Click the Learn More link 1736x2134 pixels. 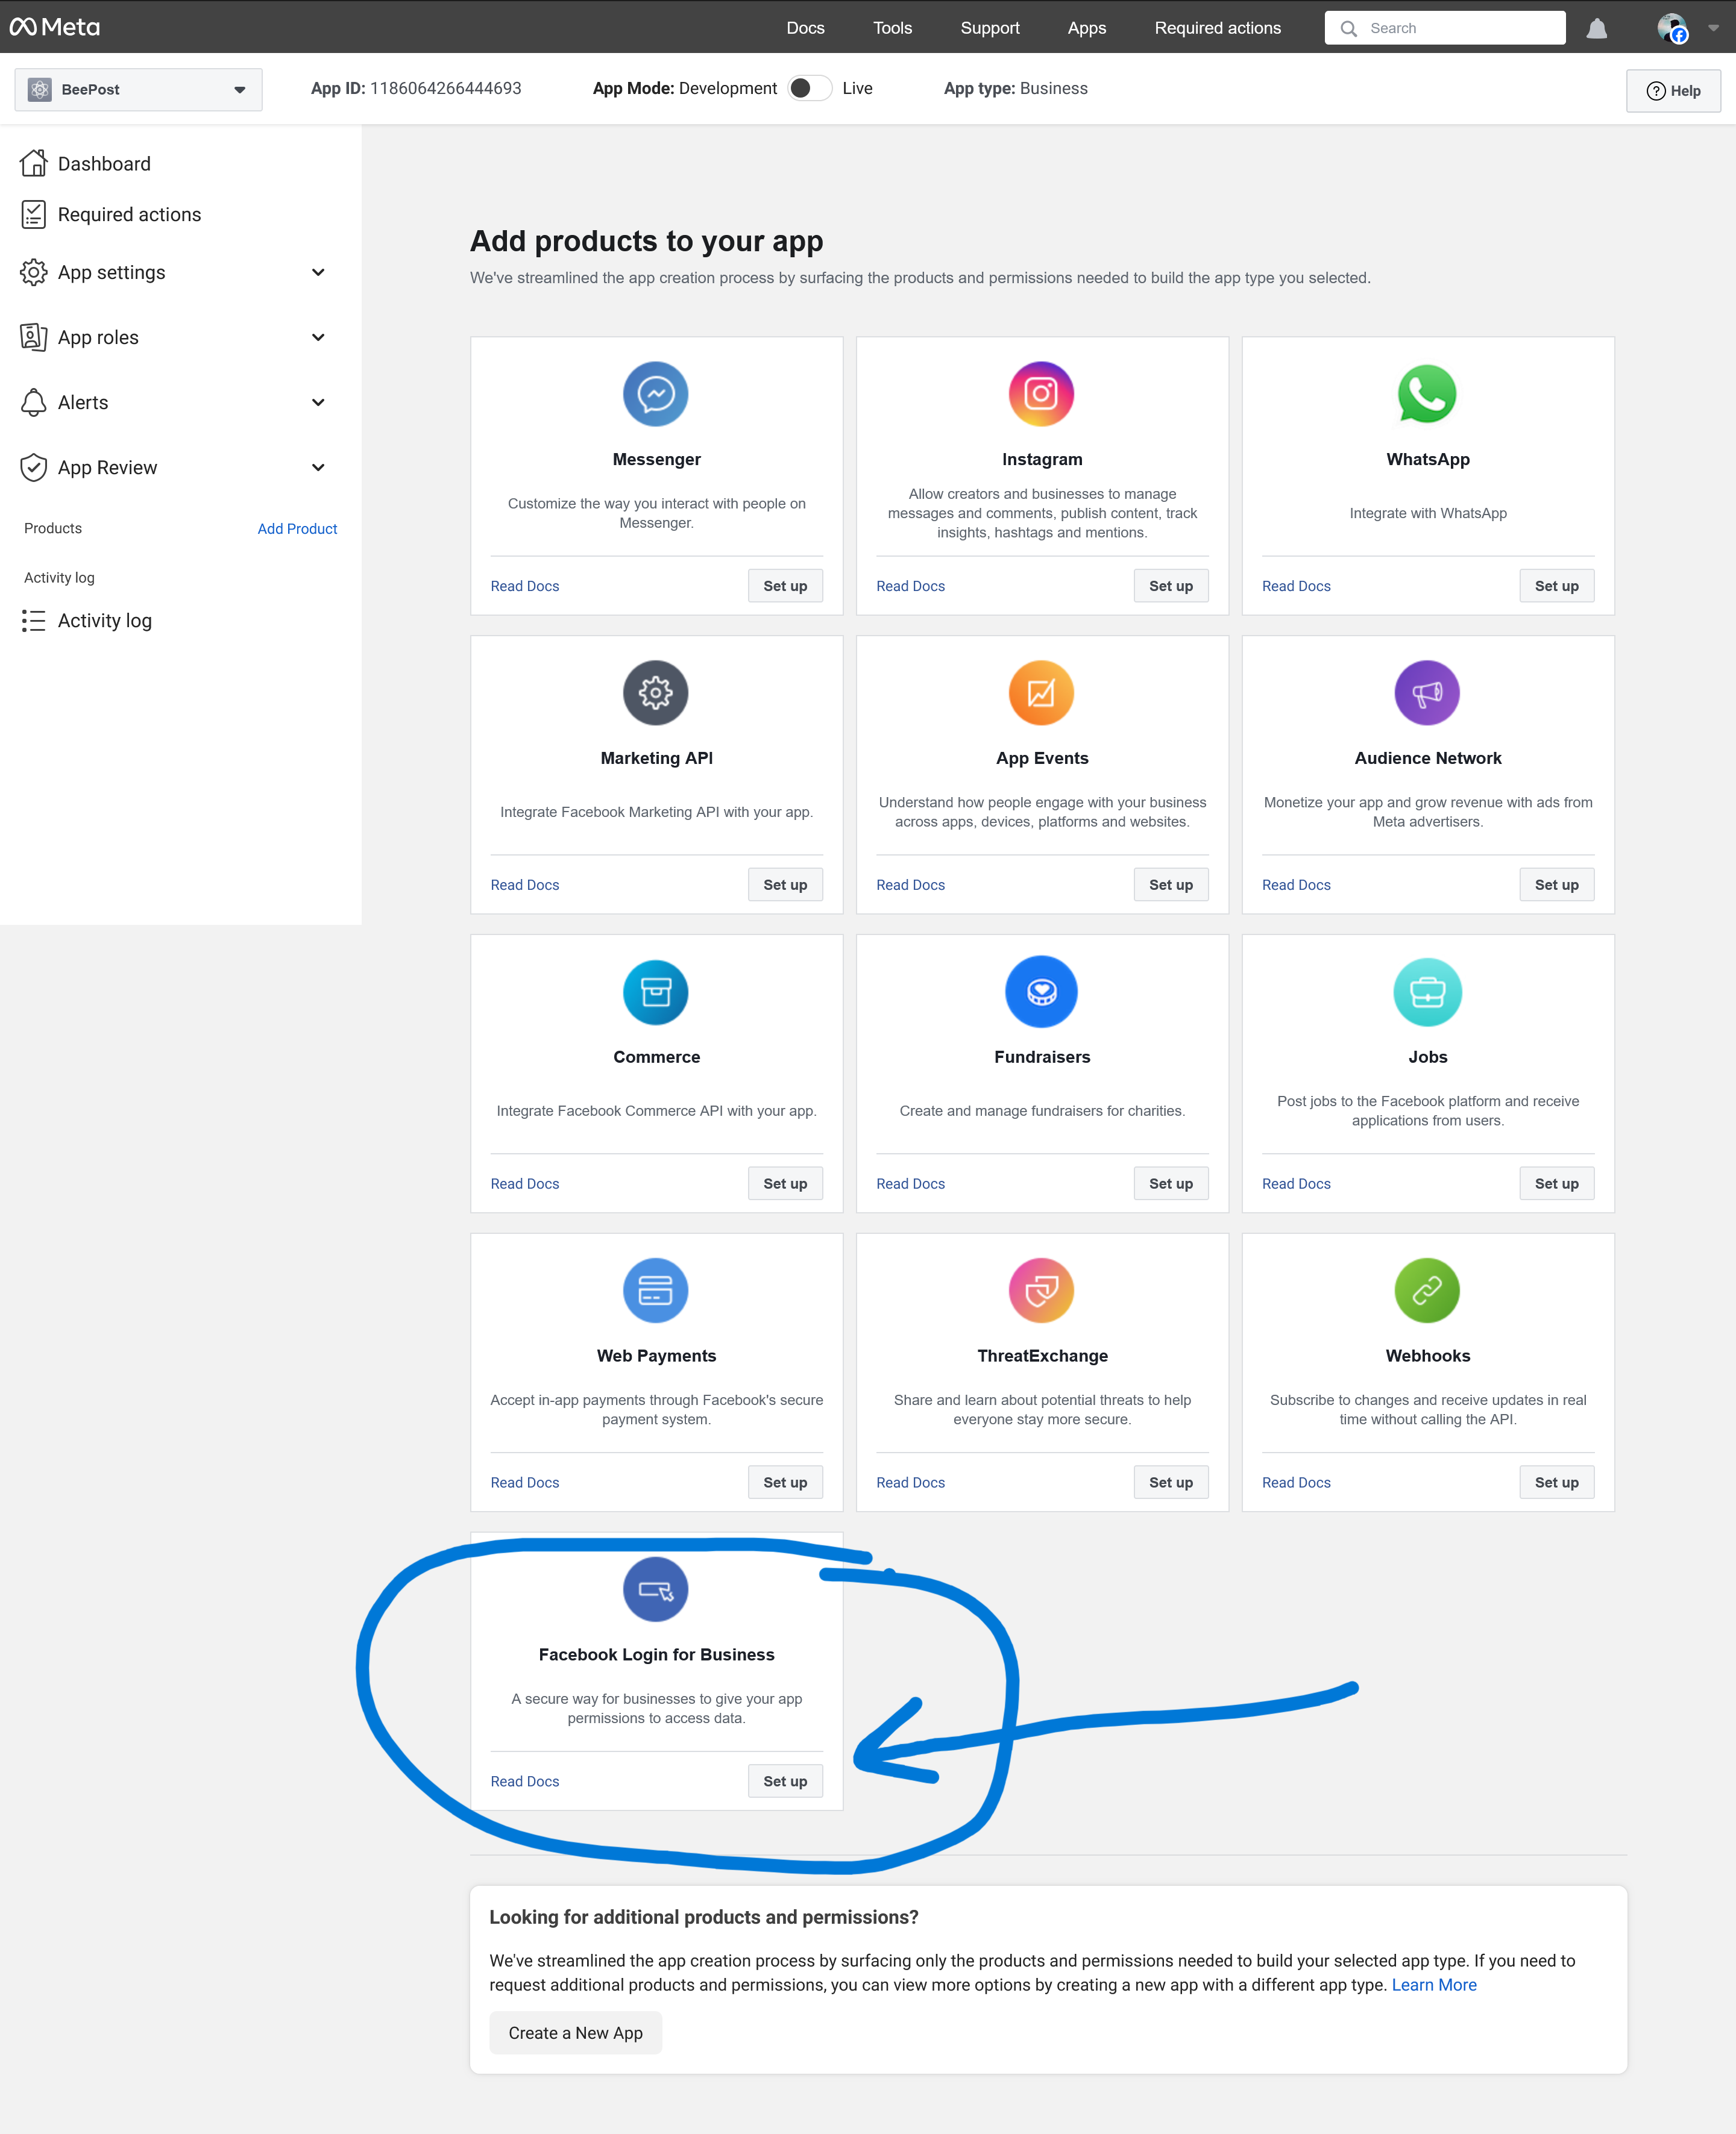point(1433,1985)
